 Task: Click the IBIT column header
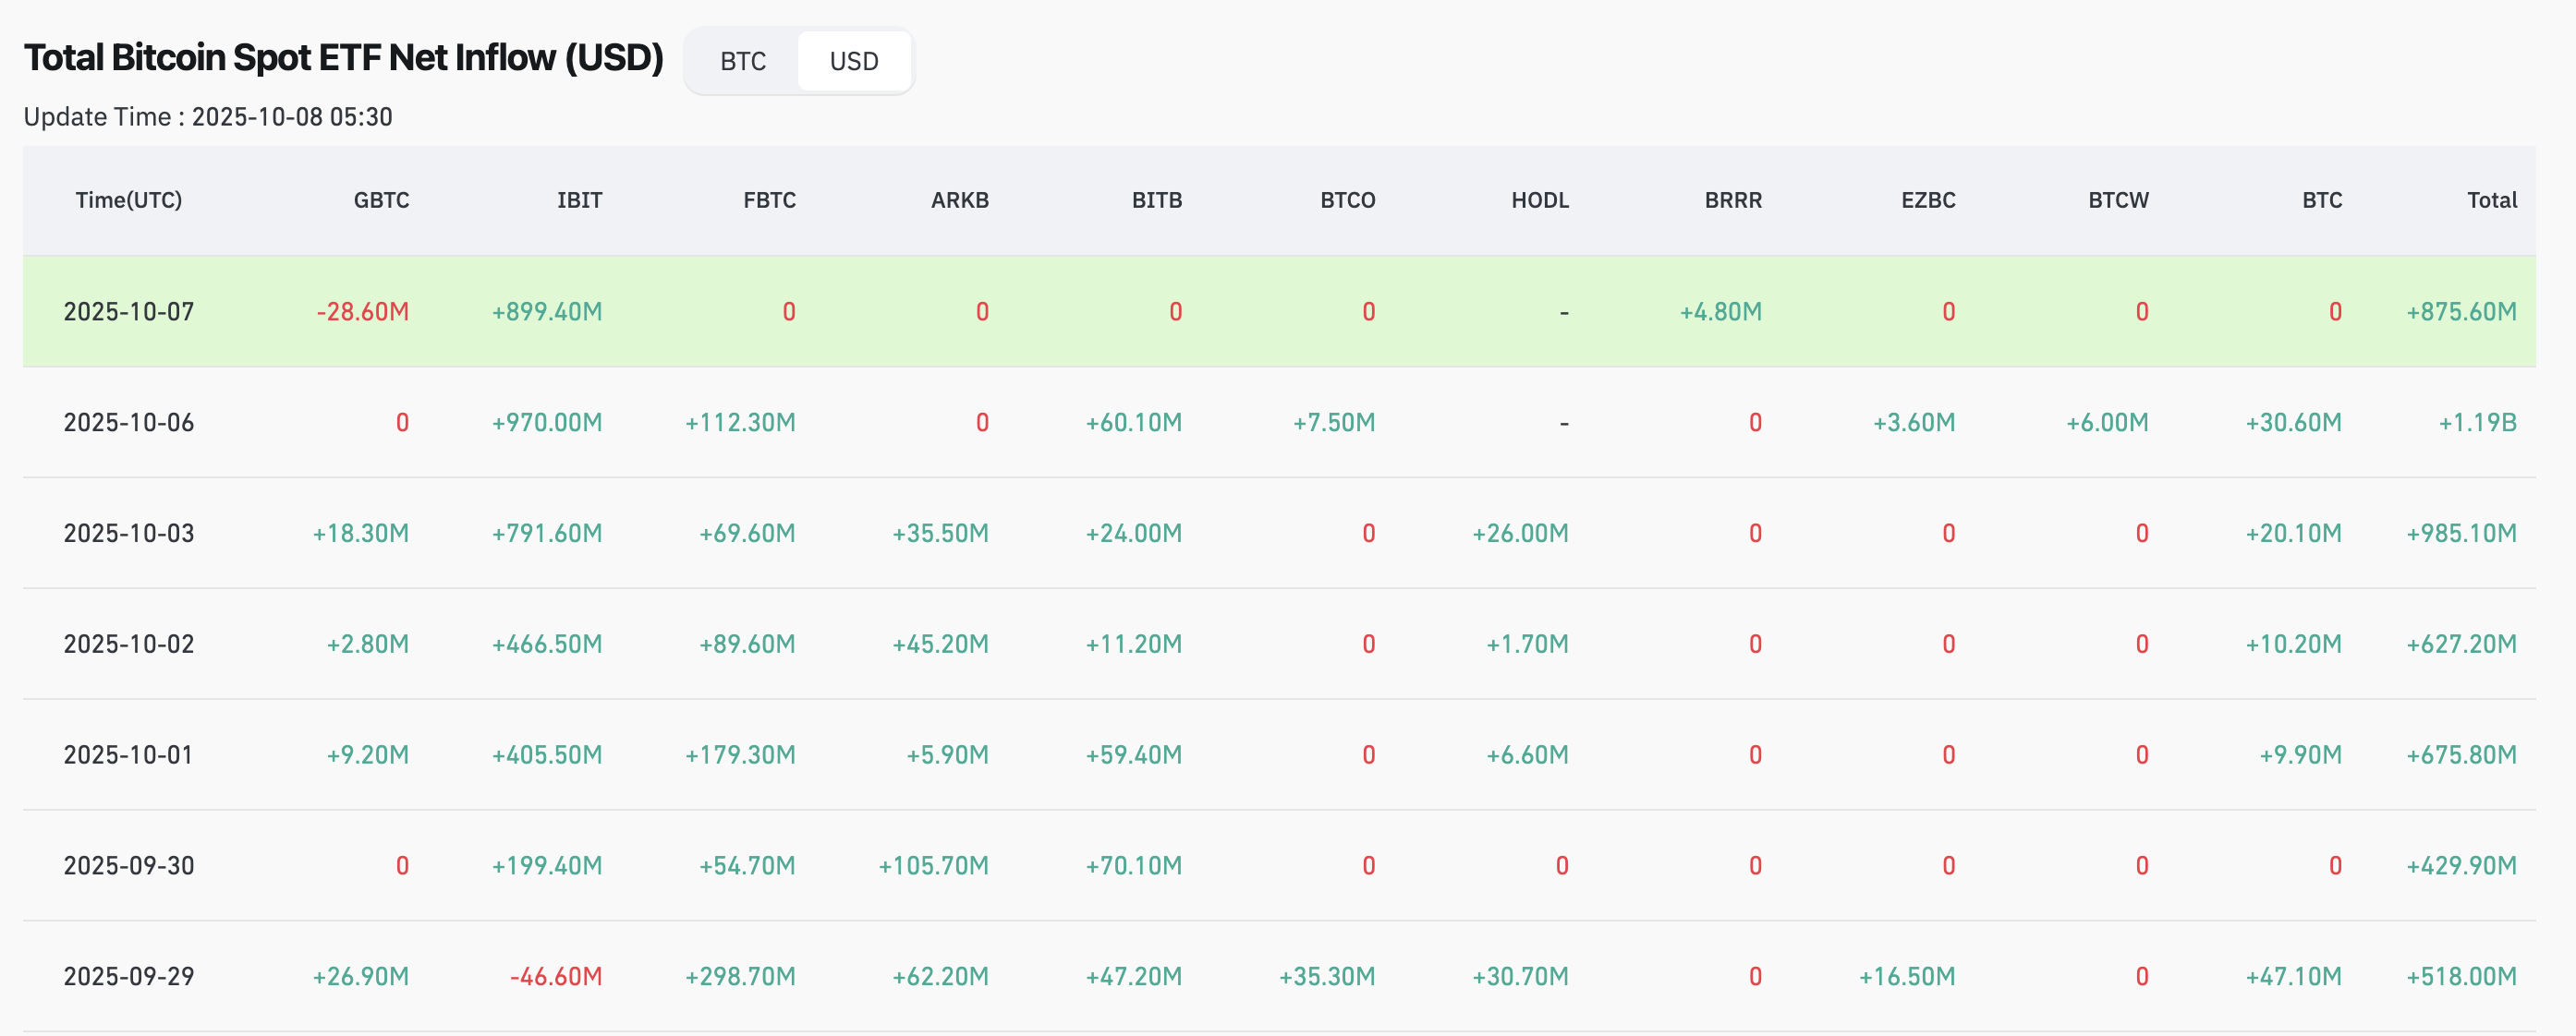tap(579, 199)
